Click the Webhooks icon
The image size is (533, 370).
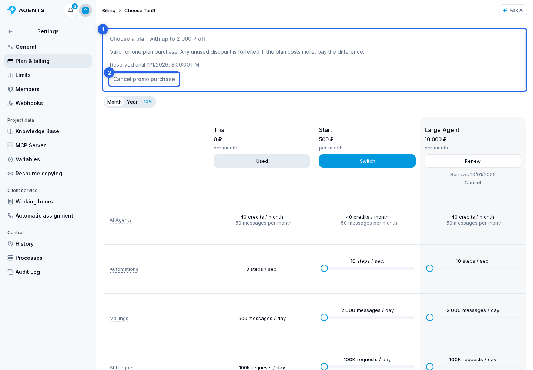(10, 103)
